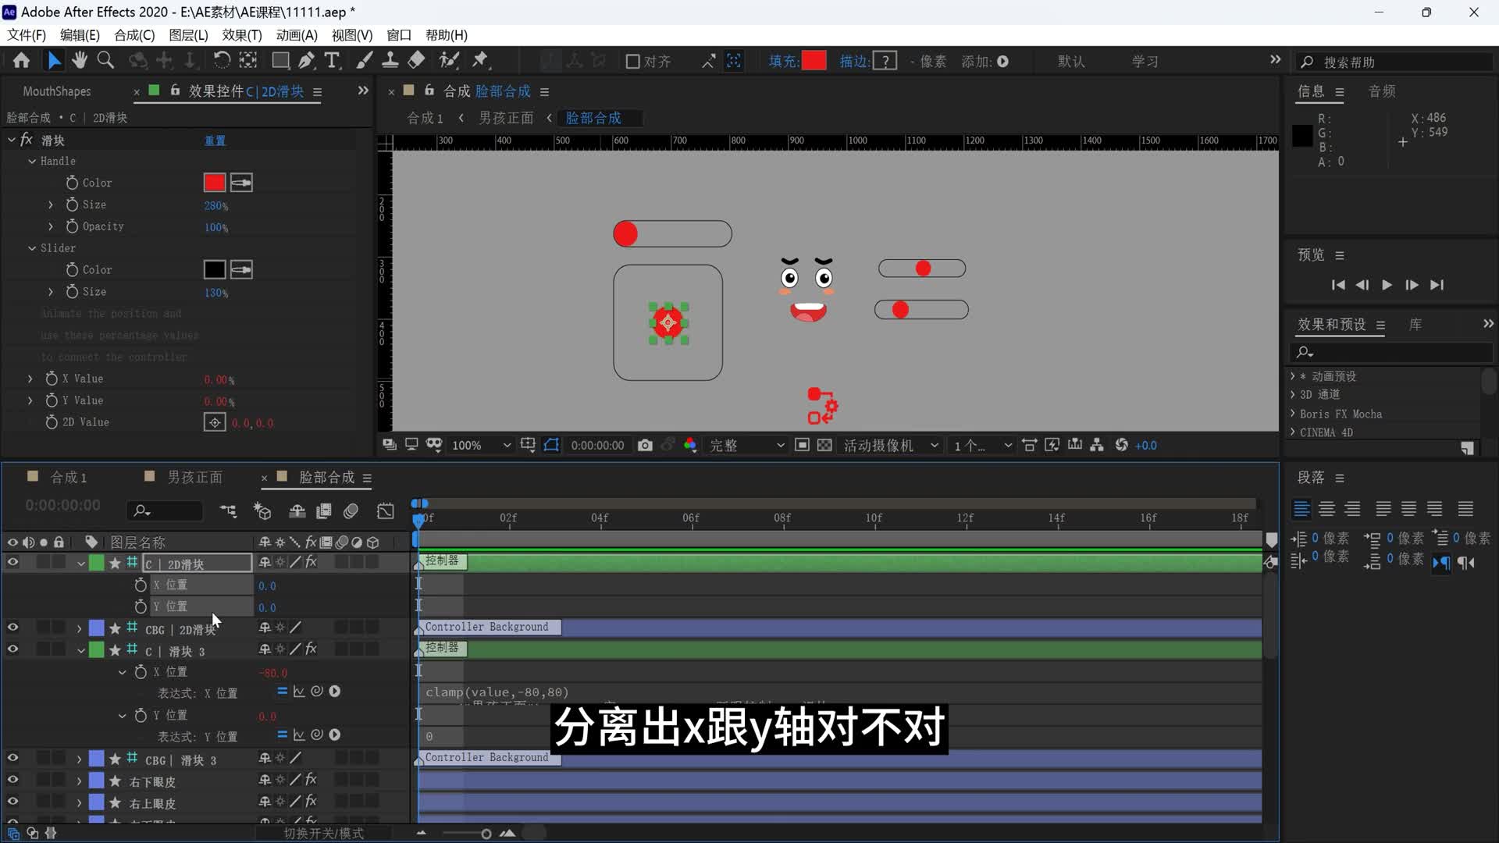Viewport: 1499px width, 843px height.
Task: Select the Selection (arrow) tool
Action: click(x=53, y=61)
